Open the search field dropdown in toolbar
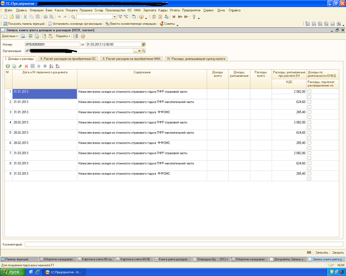Viewport: 346px width, 276px height. pyautogui.click(x=115, y=17)
